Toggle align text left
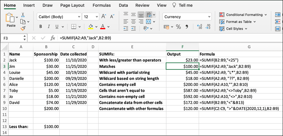This screenshot has width=283, height=136. pos(126,22)
